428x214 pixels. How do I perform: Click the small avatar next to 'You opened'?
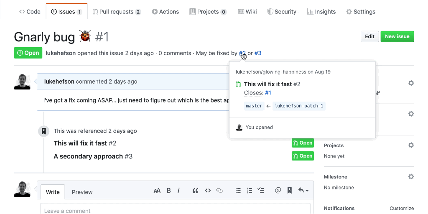pyautogui.click(x=239, y=127)
